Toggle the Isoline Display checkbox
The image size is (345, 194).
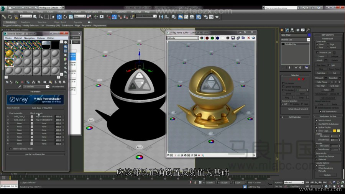316,127
